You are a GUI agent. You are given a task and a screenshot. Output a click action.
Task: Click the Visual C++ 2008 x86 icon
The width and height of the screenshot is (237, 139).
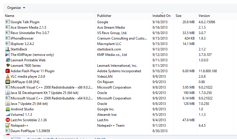[x=8, y=87]
